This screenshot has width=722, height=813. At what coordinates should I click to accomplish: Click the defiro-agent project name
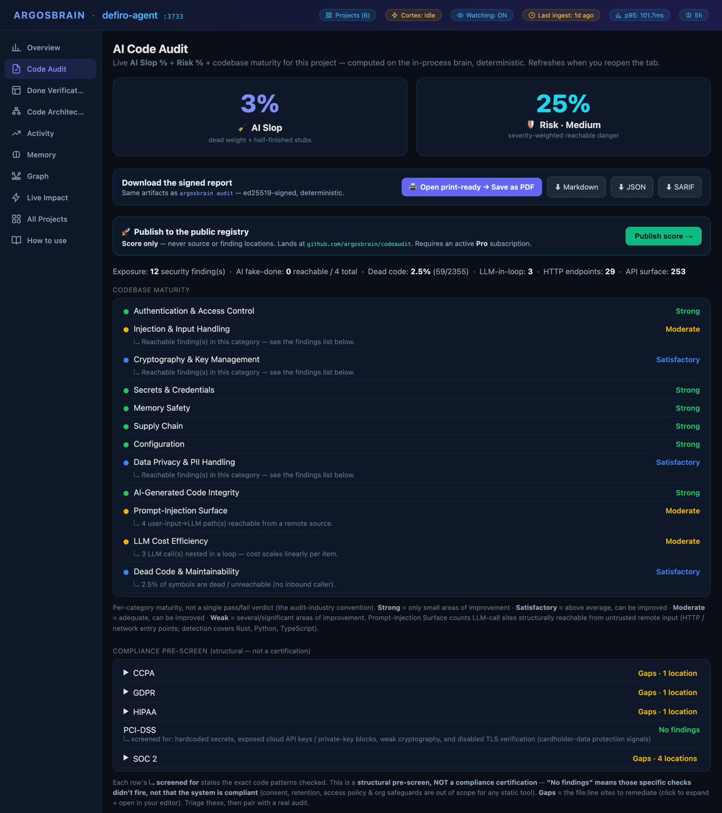click(x=130, y=15)
